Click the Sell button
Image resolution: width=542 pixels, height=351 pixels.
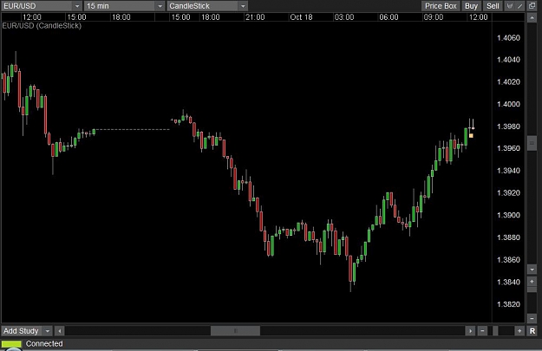(493, 6)
